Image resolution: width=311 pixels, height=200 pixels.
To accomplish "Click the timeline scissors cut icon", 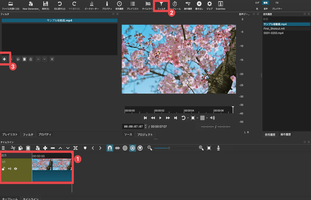I will [x=13, y=148].
